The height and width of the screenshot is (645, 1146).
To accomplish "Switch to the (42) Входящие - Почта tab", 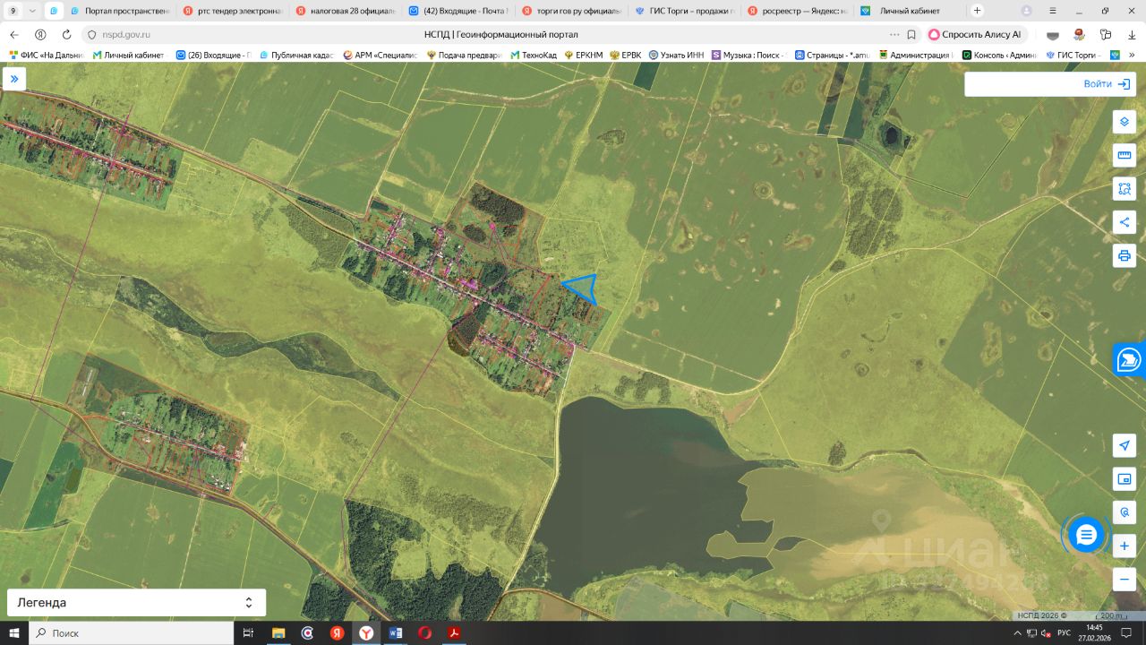I will 458,11.
